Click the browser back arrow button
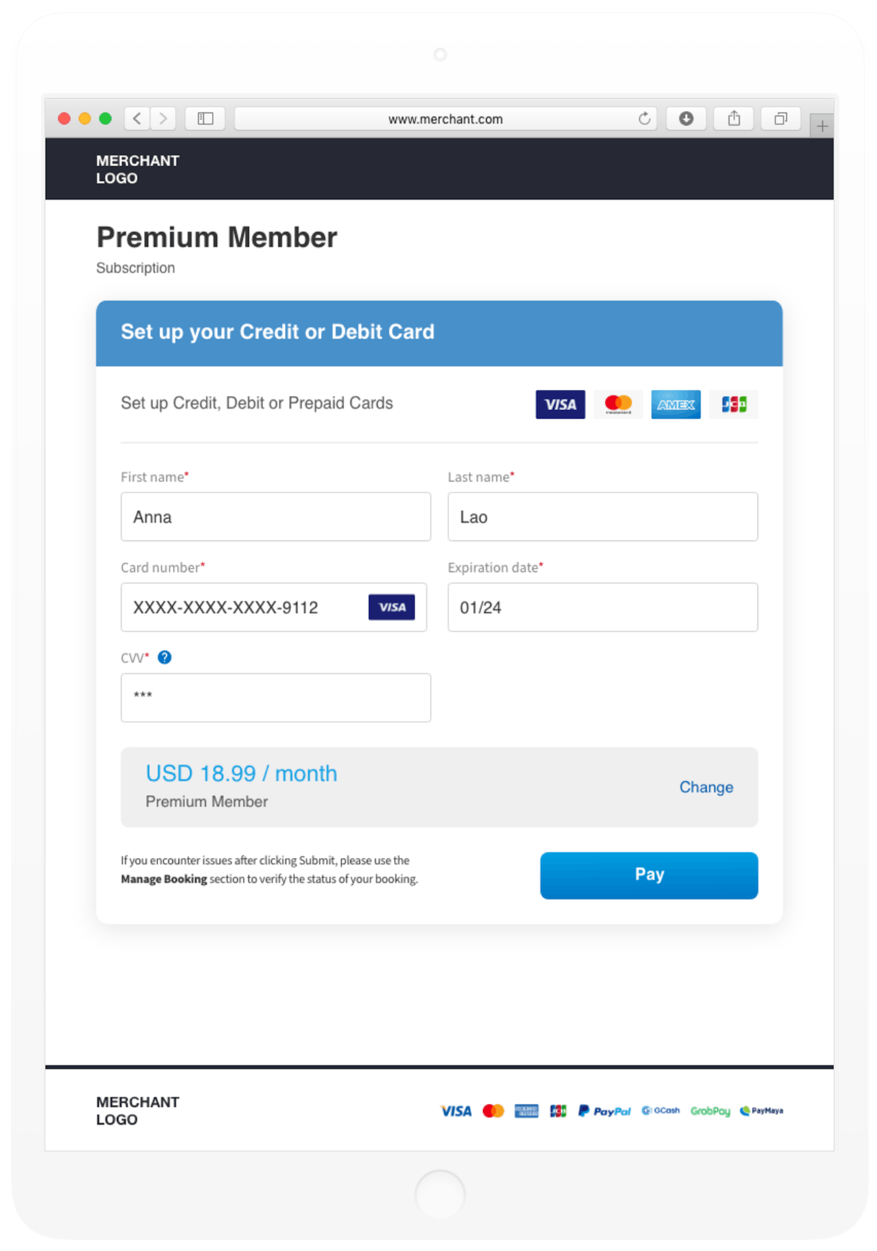 click(138, 118)
